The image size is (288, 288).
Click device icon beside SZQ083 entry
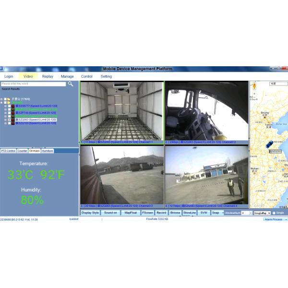(13, 120)
